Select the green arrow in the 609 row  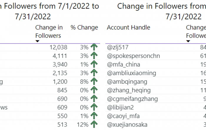[94, 107]
